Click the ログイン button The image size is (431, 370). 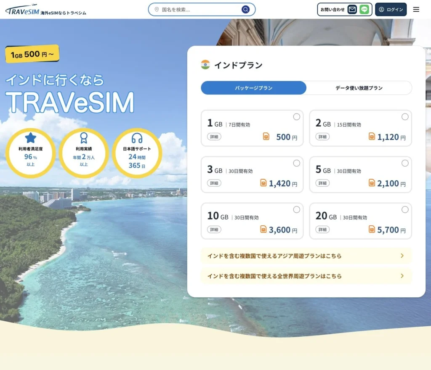[x=391, y=10]
